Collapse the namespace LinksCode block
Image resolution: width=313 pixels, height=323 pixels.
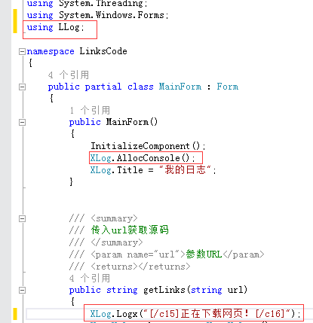pyautogui.click(x=22, y=51)
